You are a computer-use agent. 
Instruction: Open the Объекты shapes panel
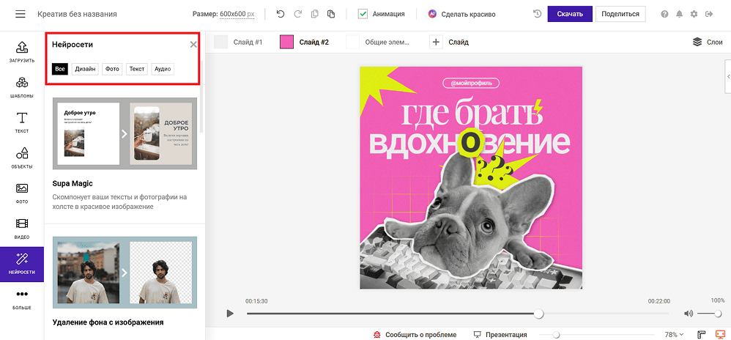(x=22, y=158)
